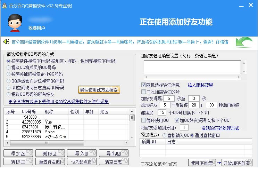Screen dimensions: 258x174
Task: Click the pause field showing 30
Action: pyautogui.click(x=211, y=105)
